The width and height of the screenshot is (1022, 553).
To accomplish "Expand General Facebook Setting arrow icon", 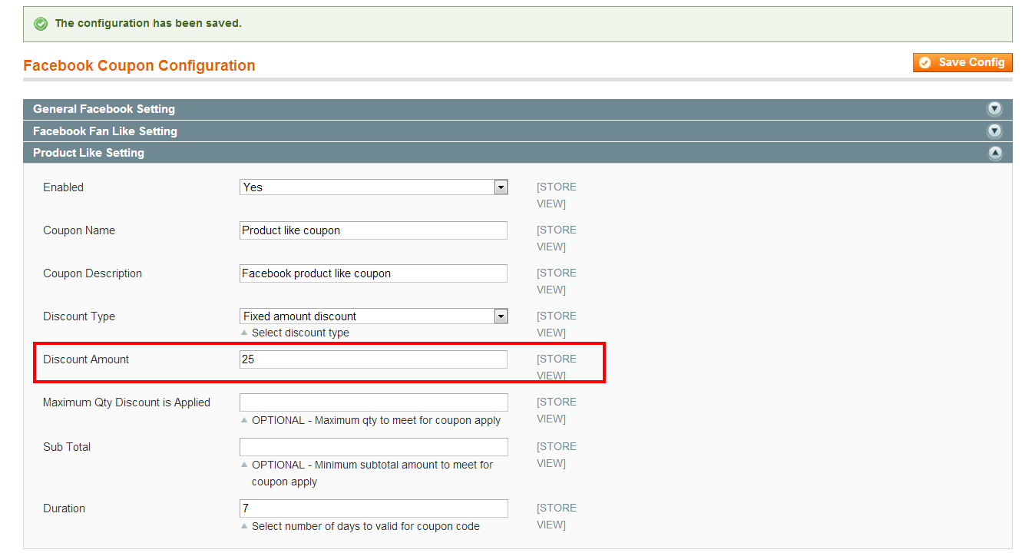I will pos(995,109).
